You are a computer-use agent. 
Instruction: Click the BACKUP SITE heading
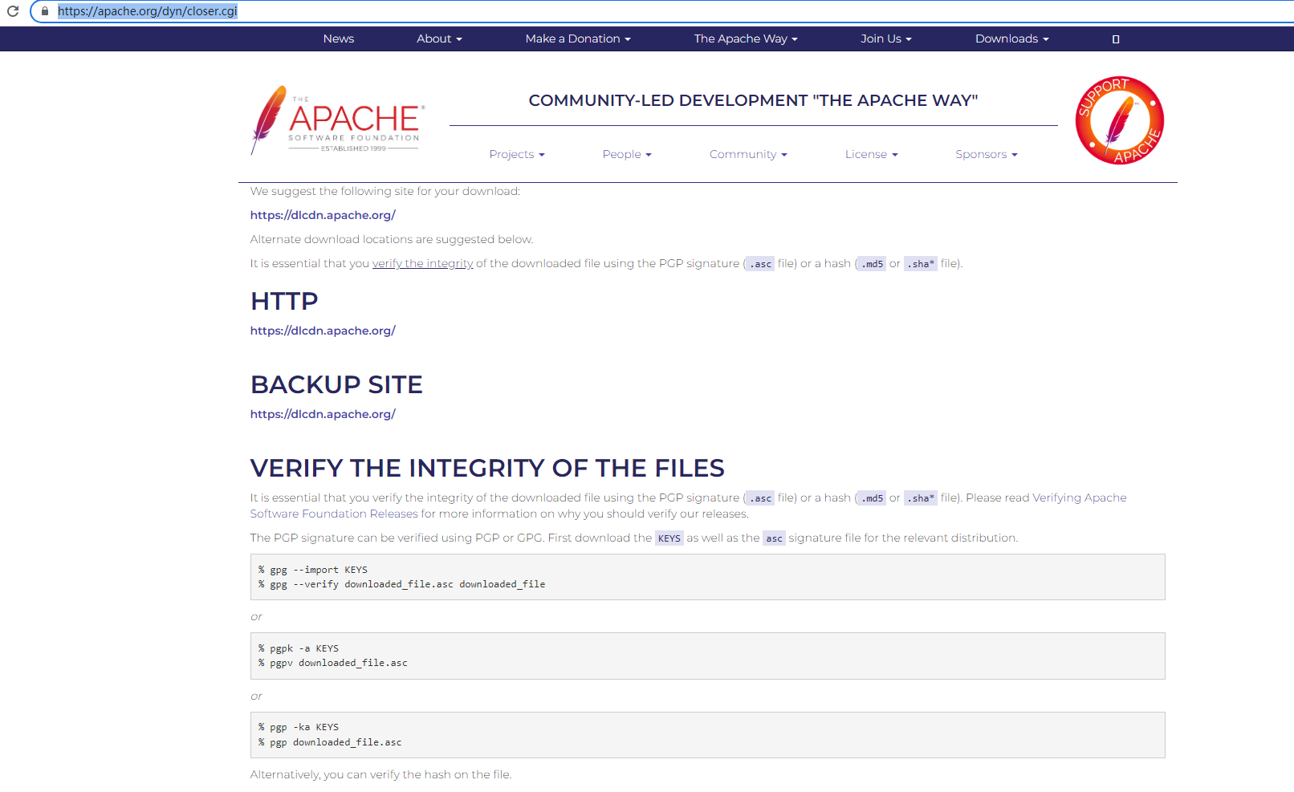(336, 384)
